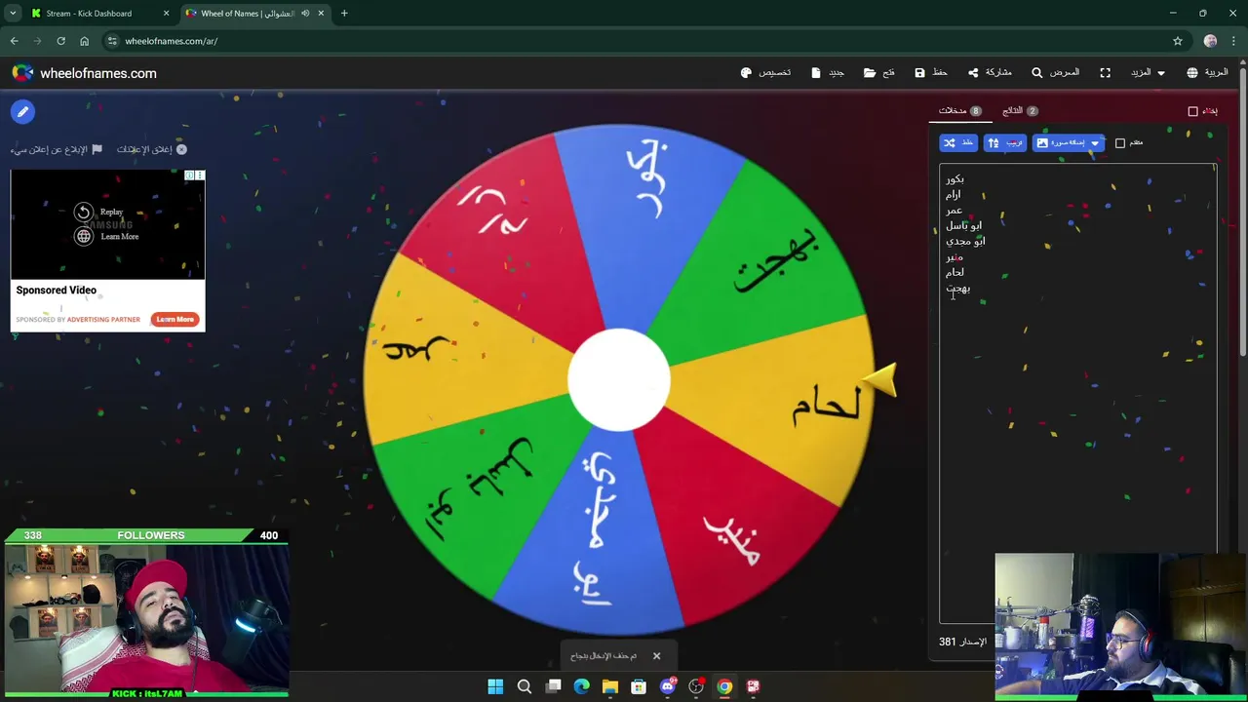1248x702 pixels.
Task: Open a new browser tab
Action: (344, 14)
